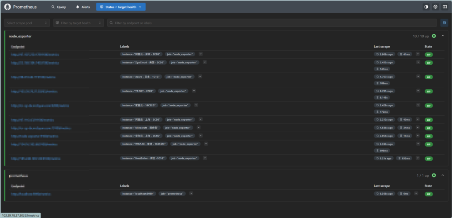Open the settings gear icon
The width and height of the screenshot is (452, 218).
[x=435, y=7]
